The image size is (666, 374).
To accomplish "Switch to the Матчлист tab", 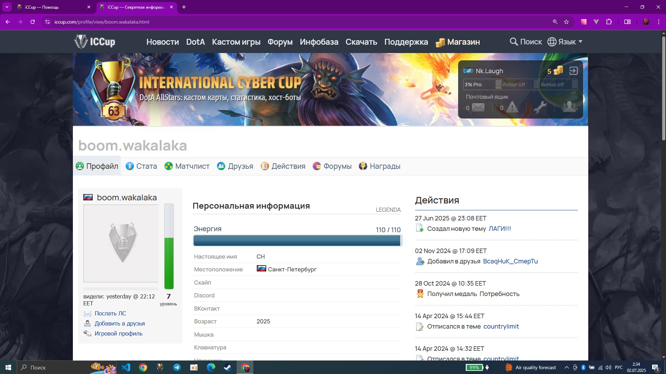I will point(187,166).
